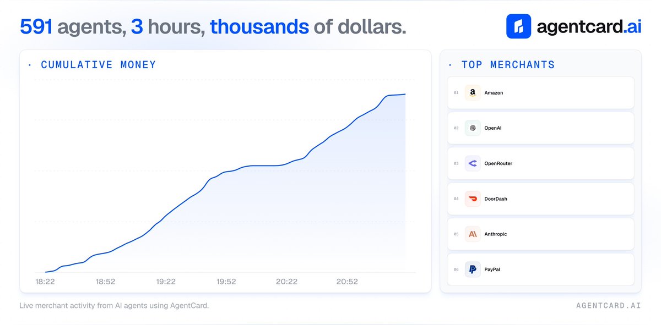The height and width of the screenshot is (325, 661).
Task: Select the Anthropic merchant name
Action: coord(496,234)
